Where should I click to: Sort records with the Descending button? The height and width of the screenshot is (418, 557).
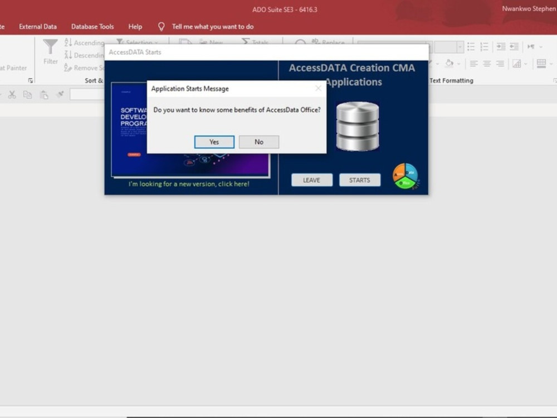84,55
